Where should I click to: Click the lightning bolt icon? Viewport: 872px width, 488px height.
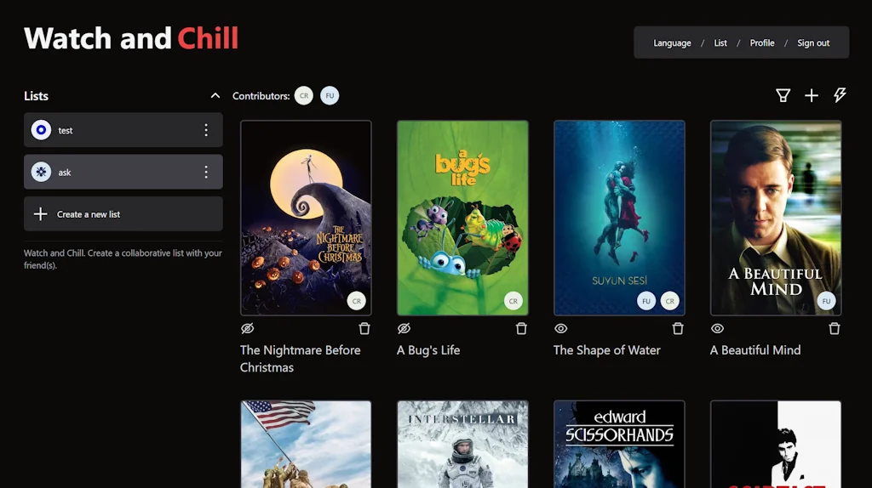840,95
